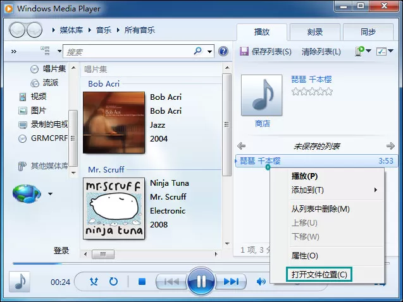This screenshot has height=302, width=403.
Task: Click the 搜索 search input field
Action: pyautogui.click(x=128, y=52)
